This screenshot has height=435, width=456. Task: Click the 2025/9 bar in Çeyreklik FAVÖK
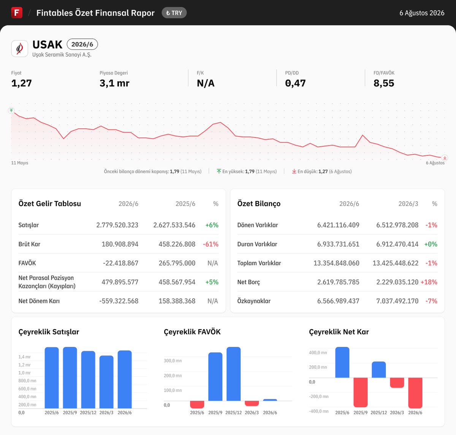[215, 376]
